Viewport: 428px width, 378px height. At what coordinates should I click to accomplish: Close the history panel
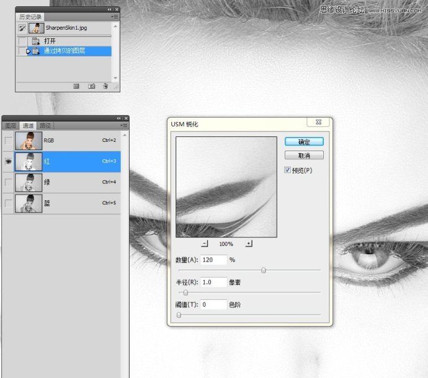pyautogui.click(x=117, y=9)
